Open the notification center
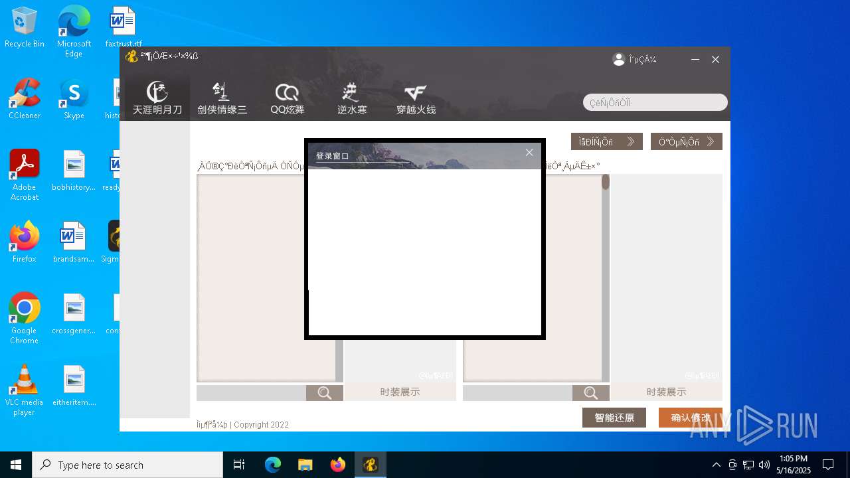This screenshot has width=850, height=478. (828, 465)
